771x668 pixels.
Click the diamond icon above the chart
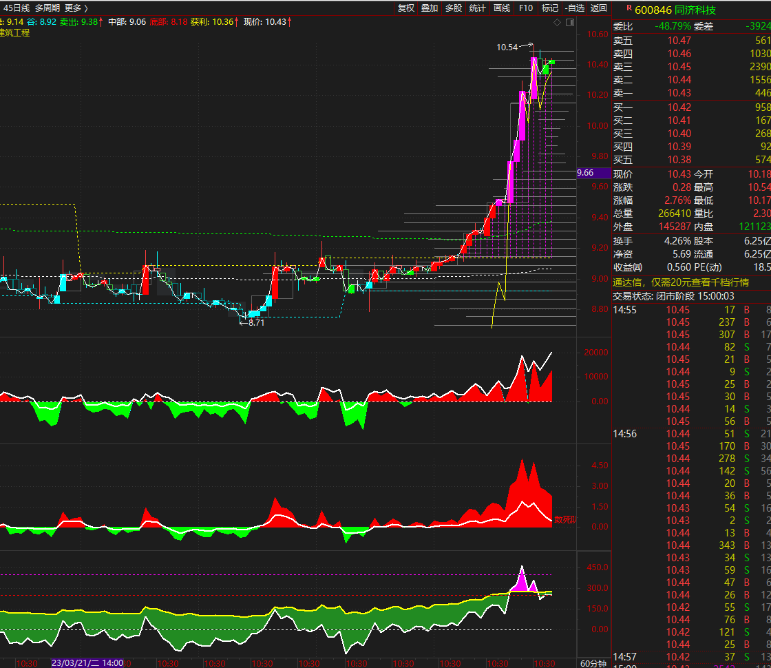558,23
